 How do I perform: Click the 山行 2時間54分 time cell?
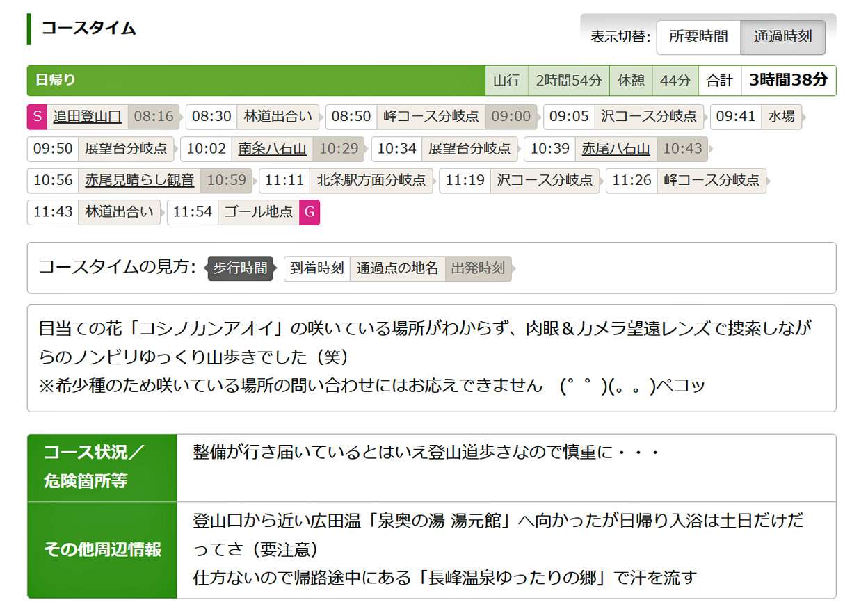click(x=547, y=81)
